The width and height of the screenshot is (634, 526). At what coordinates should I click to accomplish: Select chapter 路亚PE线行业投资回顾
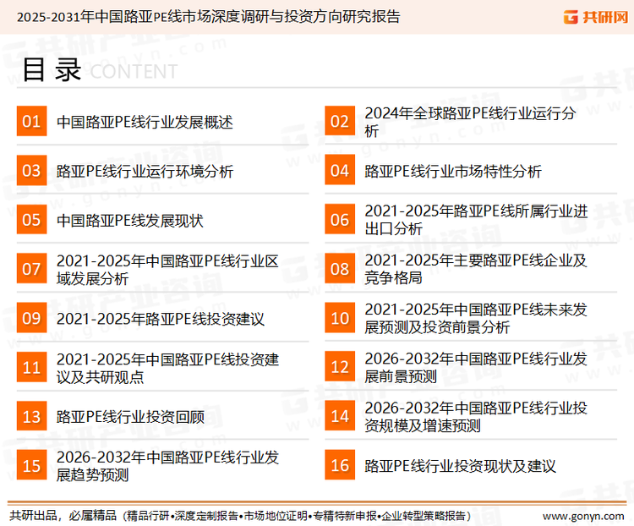(x=130, y=417)
